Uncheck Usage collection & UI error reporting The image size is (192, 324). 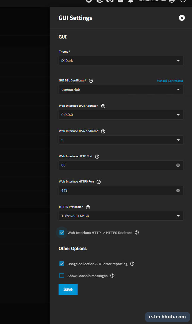(62, 264)
